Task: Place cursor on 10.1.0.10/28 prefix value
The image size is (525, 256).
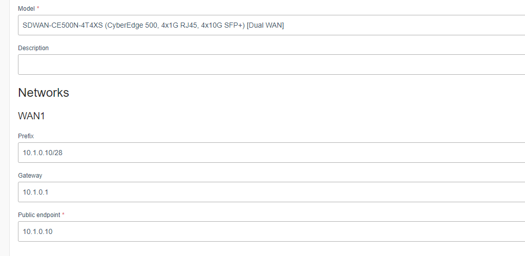Action: click(43, 153)
